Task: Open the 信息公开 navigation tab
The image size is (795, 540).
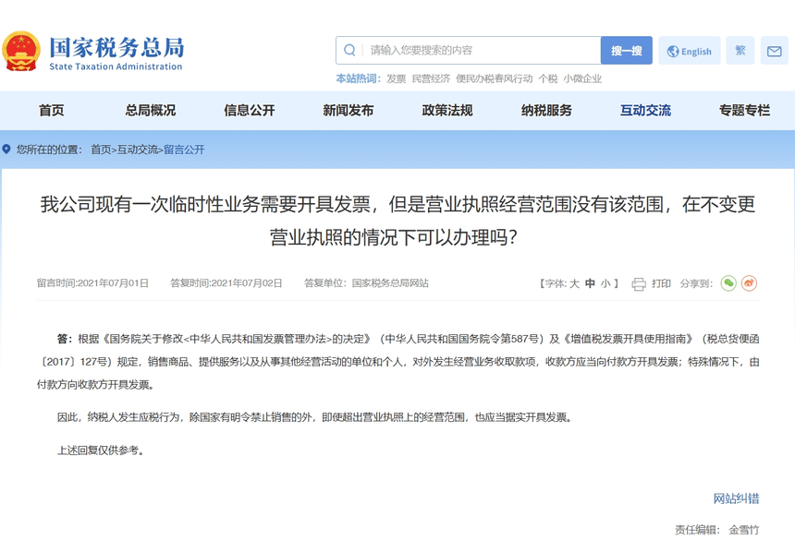Action: (x=250, y=111)
